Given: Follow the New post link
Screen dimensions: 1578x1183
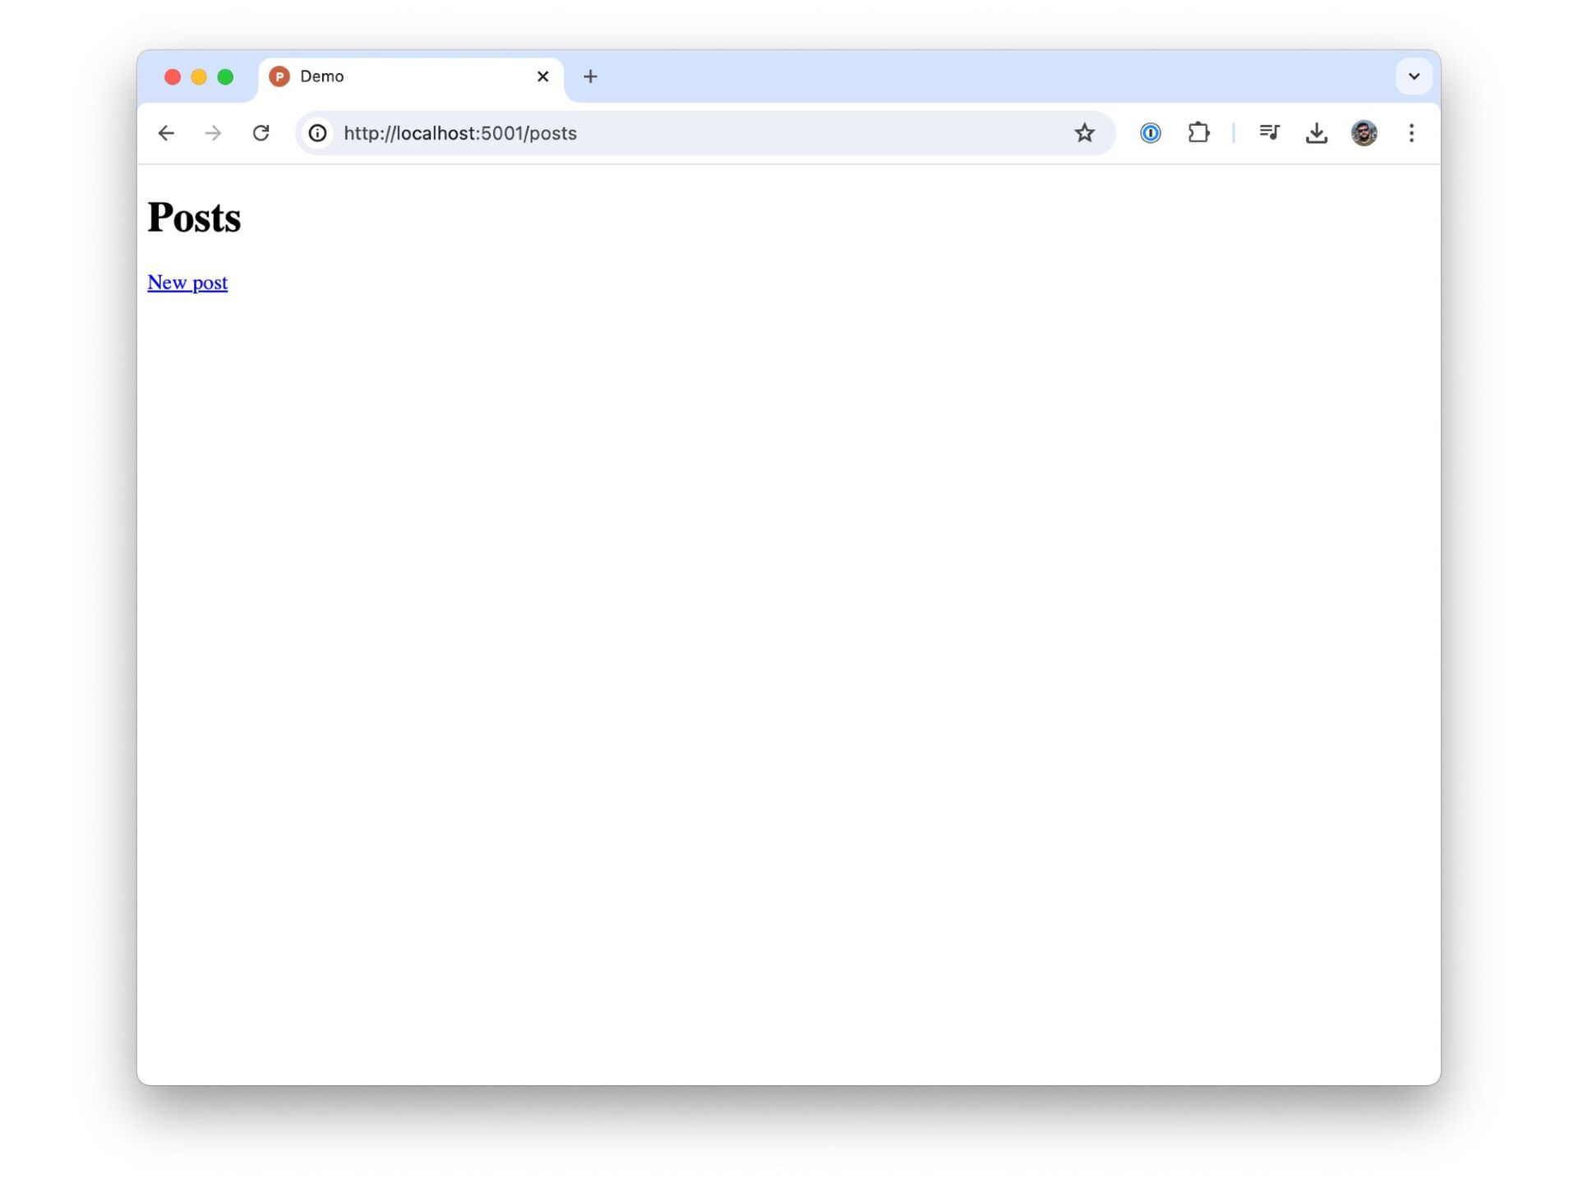Looking at the screenshot, I should pyautogui.click(x=187, y=283).
